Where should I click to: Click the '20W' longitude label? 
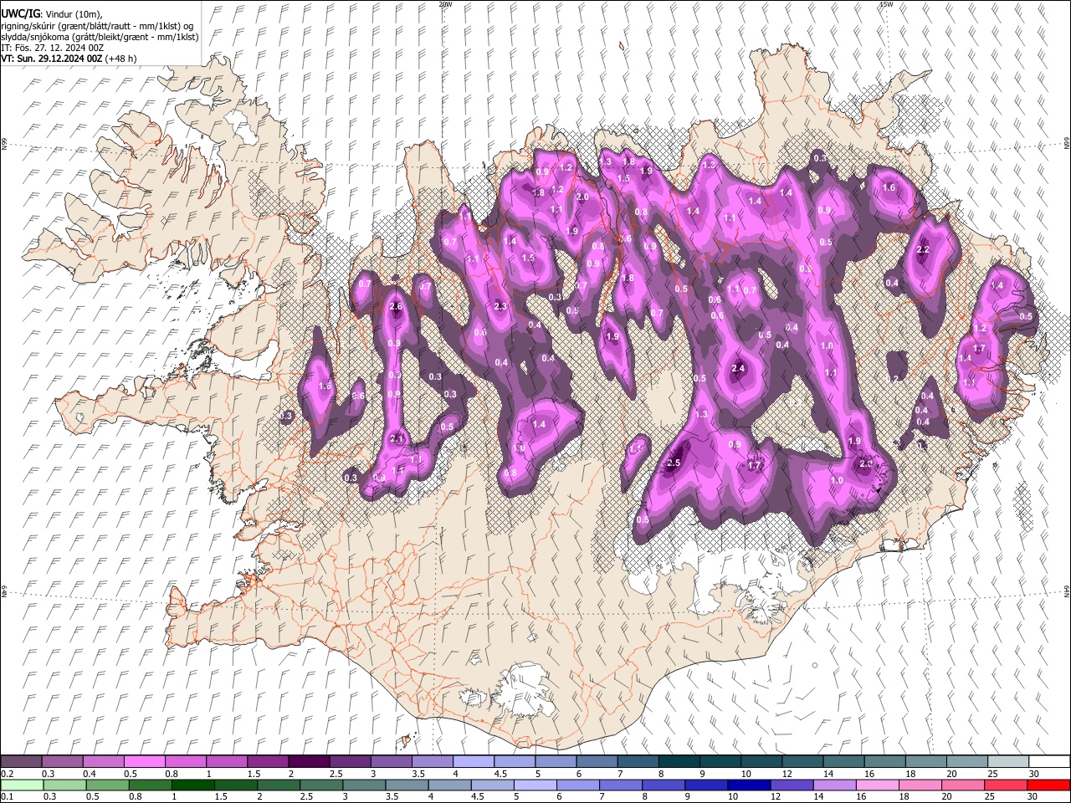[x=445, y=4]
